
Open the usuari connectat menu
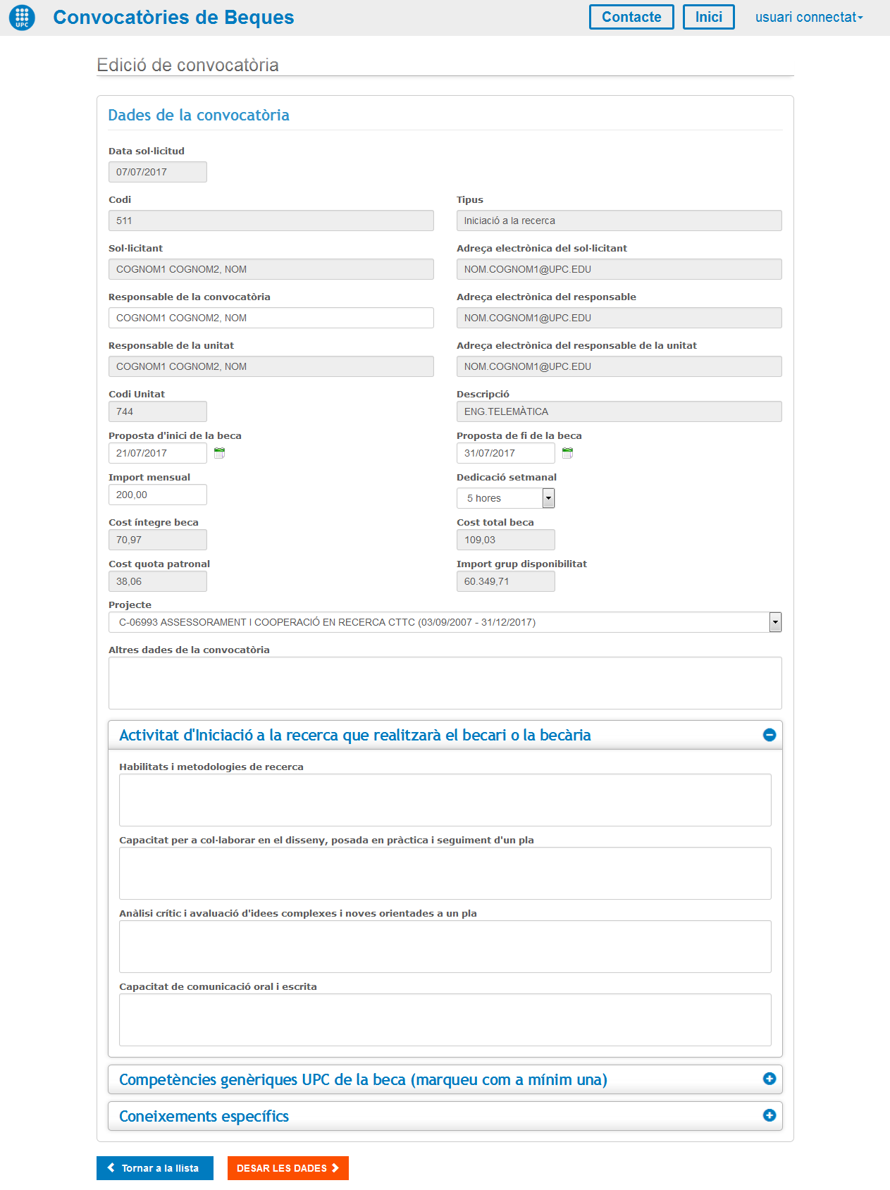(808, 18)
